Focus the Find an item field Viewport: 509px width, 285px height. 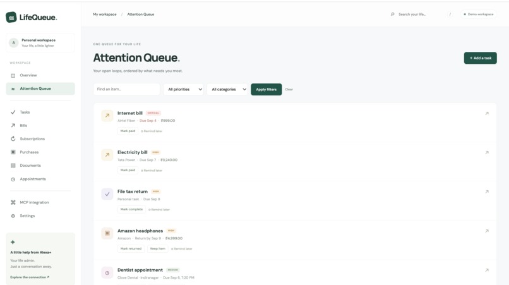(126, 89)
